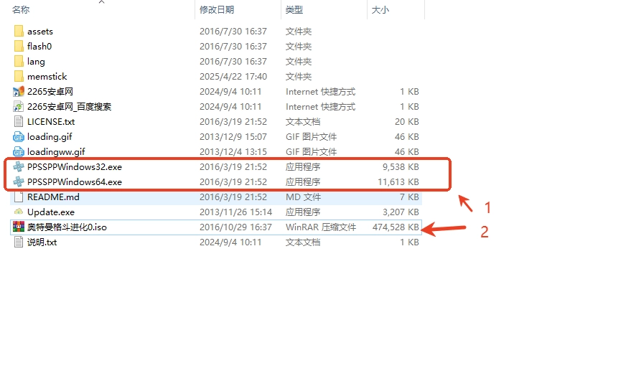Click the sort arrow above the 名称 column
Image resolution: width=631 pixels, height=373 pixels.
click(x=101, y=2)
